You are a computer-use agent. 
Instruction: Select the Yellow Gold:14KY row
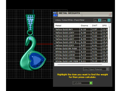coord(81,36)
